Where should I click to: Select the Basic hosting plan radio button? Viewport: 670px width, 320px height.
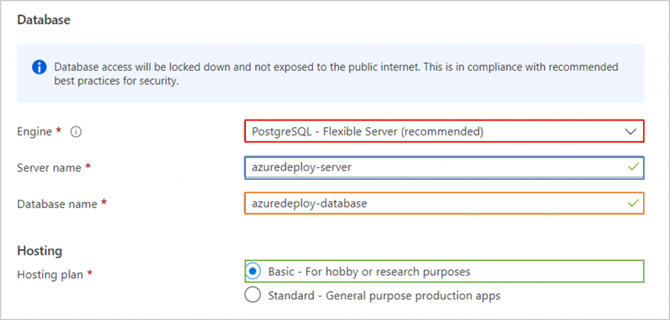pos(253,272)
